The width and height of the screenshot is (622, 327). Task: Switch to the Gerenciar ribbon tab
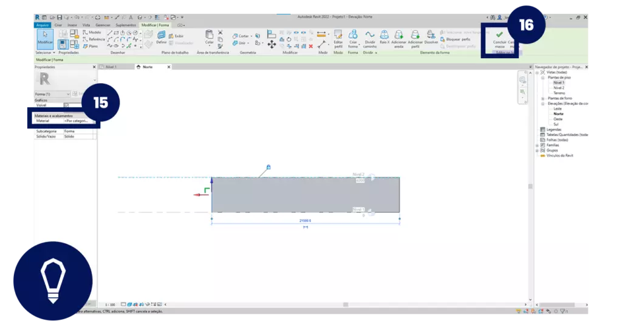point(103,25)
